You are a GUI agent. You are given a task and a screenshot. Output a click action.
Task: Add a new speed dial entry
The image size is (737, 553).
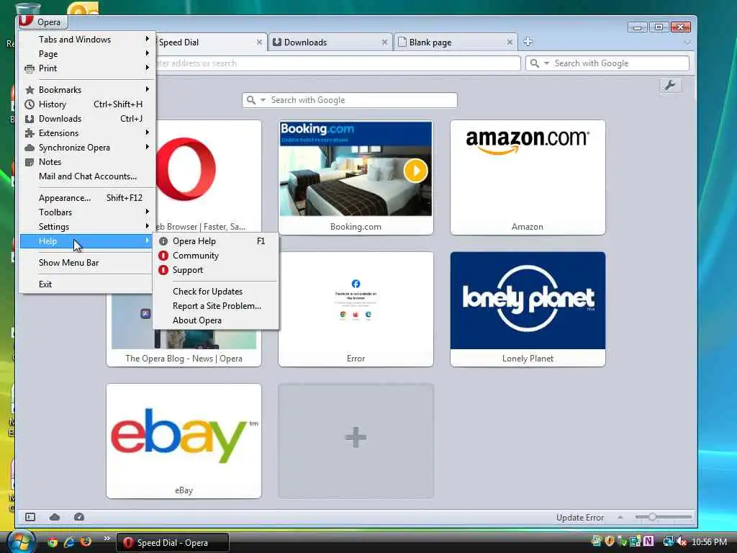point(356,441)
